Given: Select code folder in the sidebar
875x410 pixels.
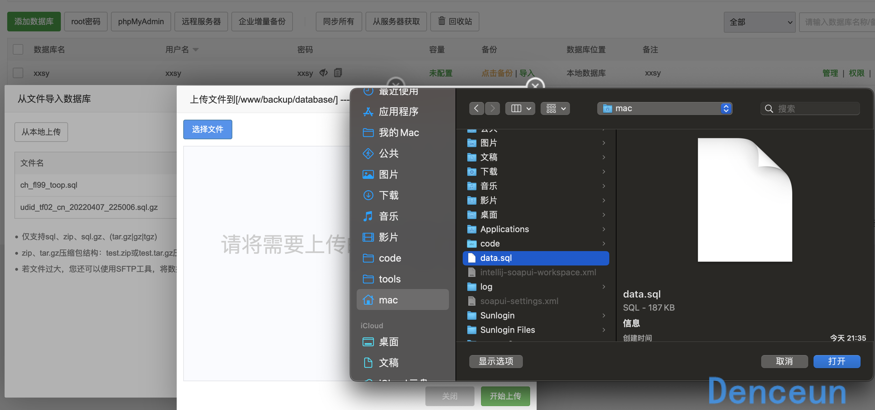Looking at the screenshot, I should click(x=402, y=258).
